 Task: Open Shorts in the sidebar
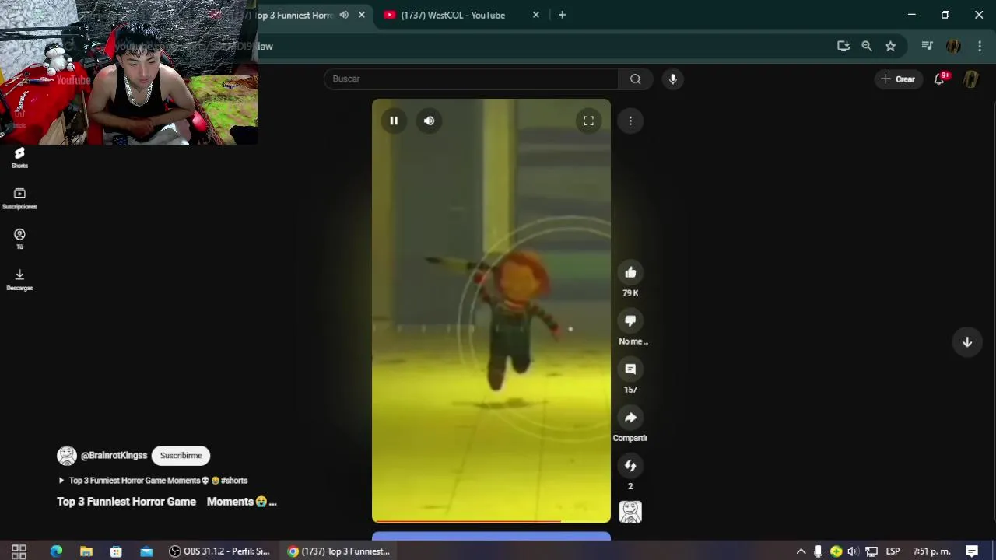(19, 157)
